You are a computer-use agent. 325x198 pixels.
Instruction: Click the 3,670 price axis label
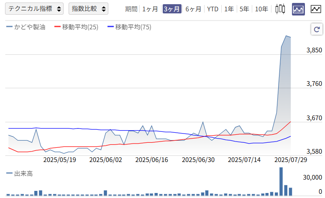click(x=314, y=118)
